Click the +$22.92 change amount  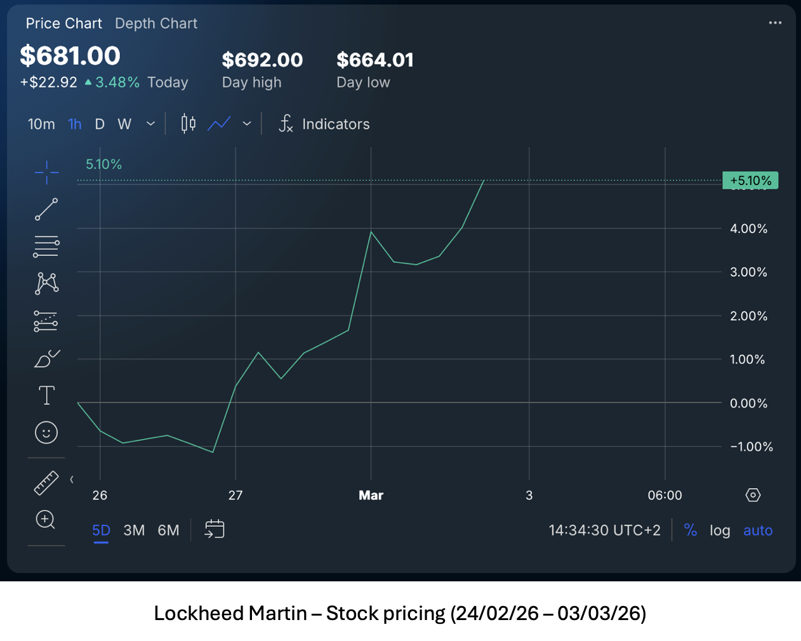point(49,83)
